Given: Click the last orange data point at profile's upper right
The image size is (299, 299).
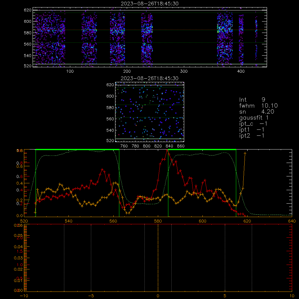Looking at the screenshot, I should (x=245, y=153).
